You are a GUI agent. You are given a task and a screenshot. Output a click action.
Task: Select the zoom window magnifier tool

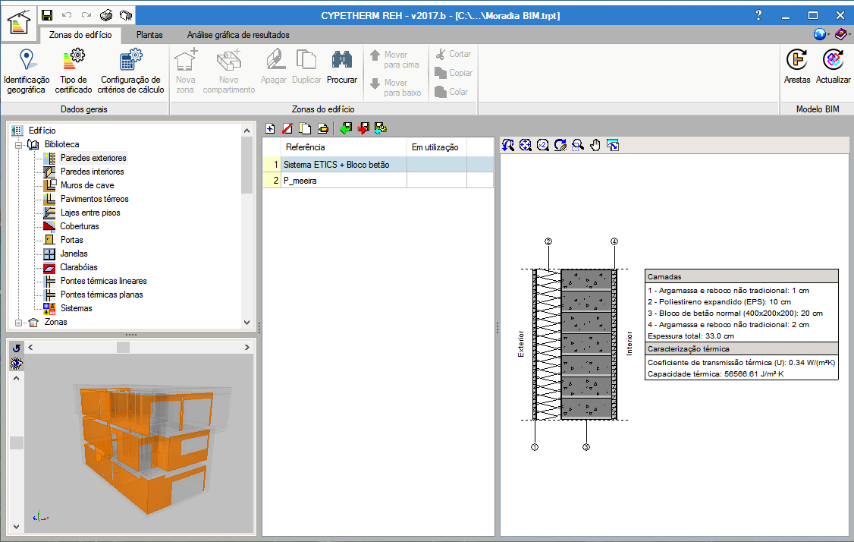578,145
